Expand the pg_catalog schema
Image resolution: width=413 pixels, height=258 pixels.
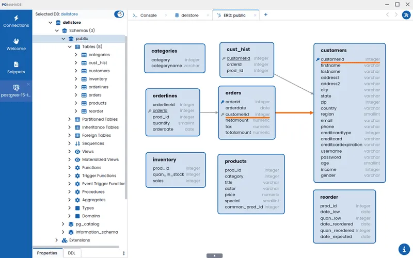(x=63, y=224)
